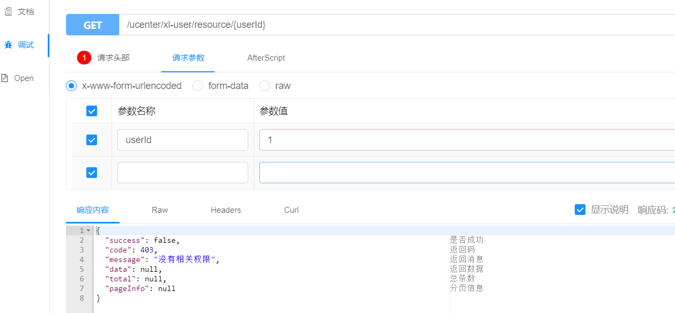Open the Curl tab of the response
Viewport: 675px width, 313px height.
tap(291, 210)
